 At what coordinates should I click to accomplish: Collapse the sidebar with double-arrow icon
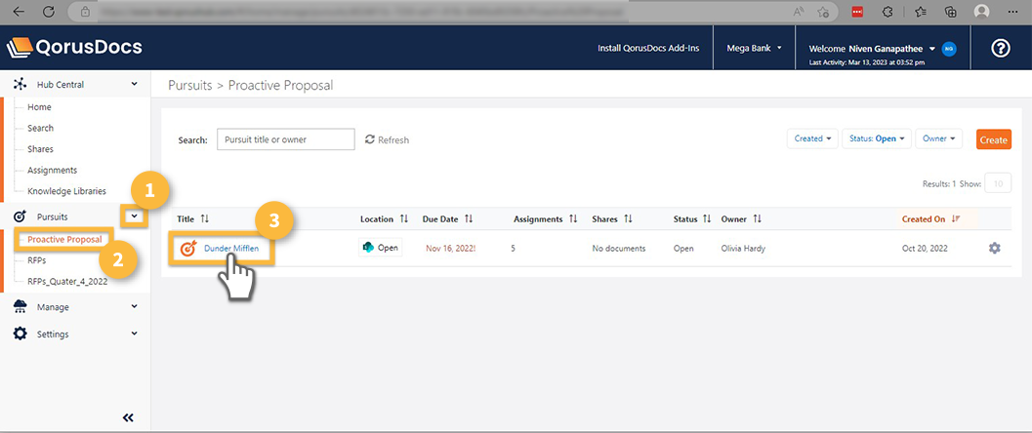point(128,417)
